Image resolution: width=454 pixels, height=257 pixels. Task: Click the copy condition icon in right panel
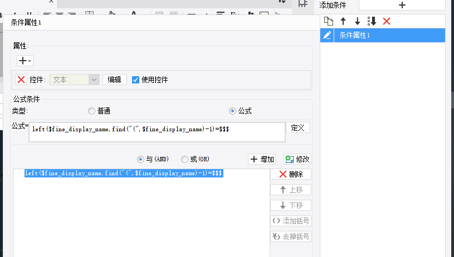point(329,21)
